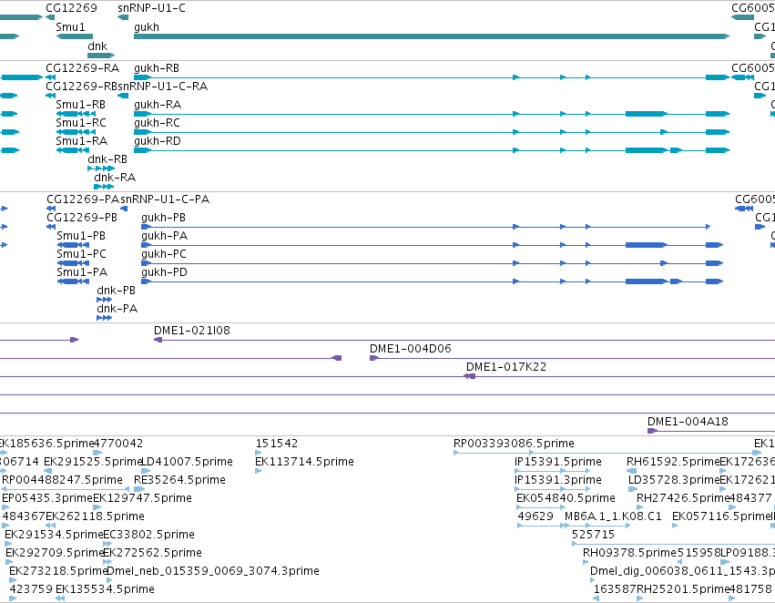The height and width of the screenshot is (603, 775).
Task: Click the gukh-RC transcript label
Action: [157, 123]
